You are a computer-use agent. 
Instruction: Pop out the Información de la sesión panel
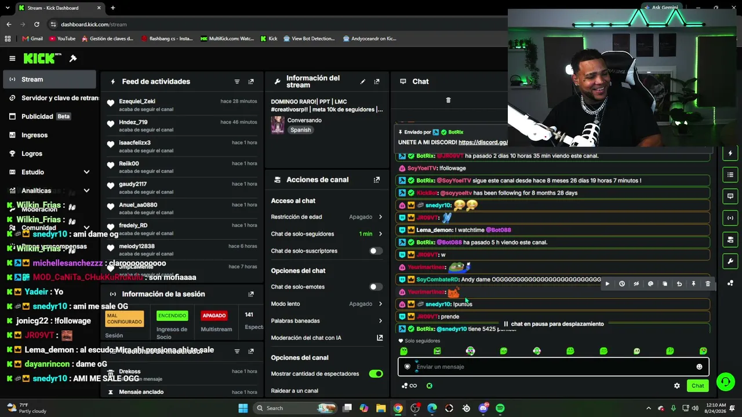click(251, 294)
